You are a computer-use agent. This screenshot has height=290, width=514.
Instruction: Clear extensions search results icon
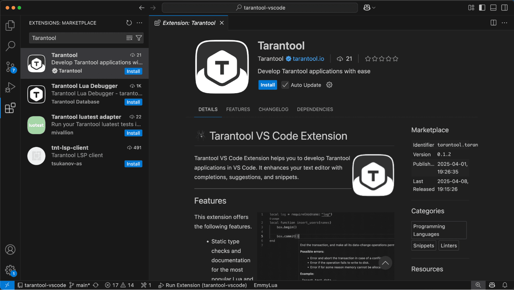129,38
